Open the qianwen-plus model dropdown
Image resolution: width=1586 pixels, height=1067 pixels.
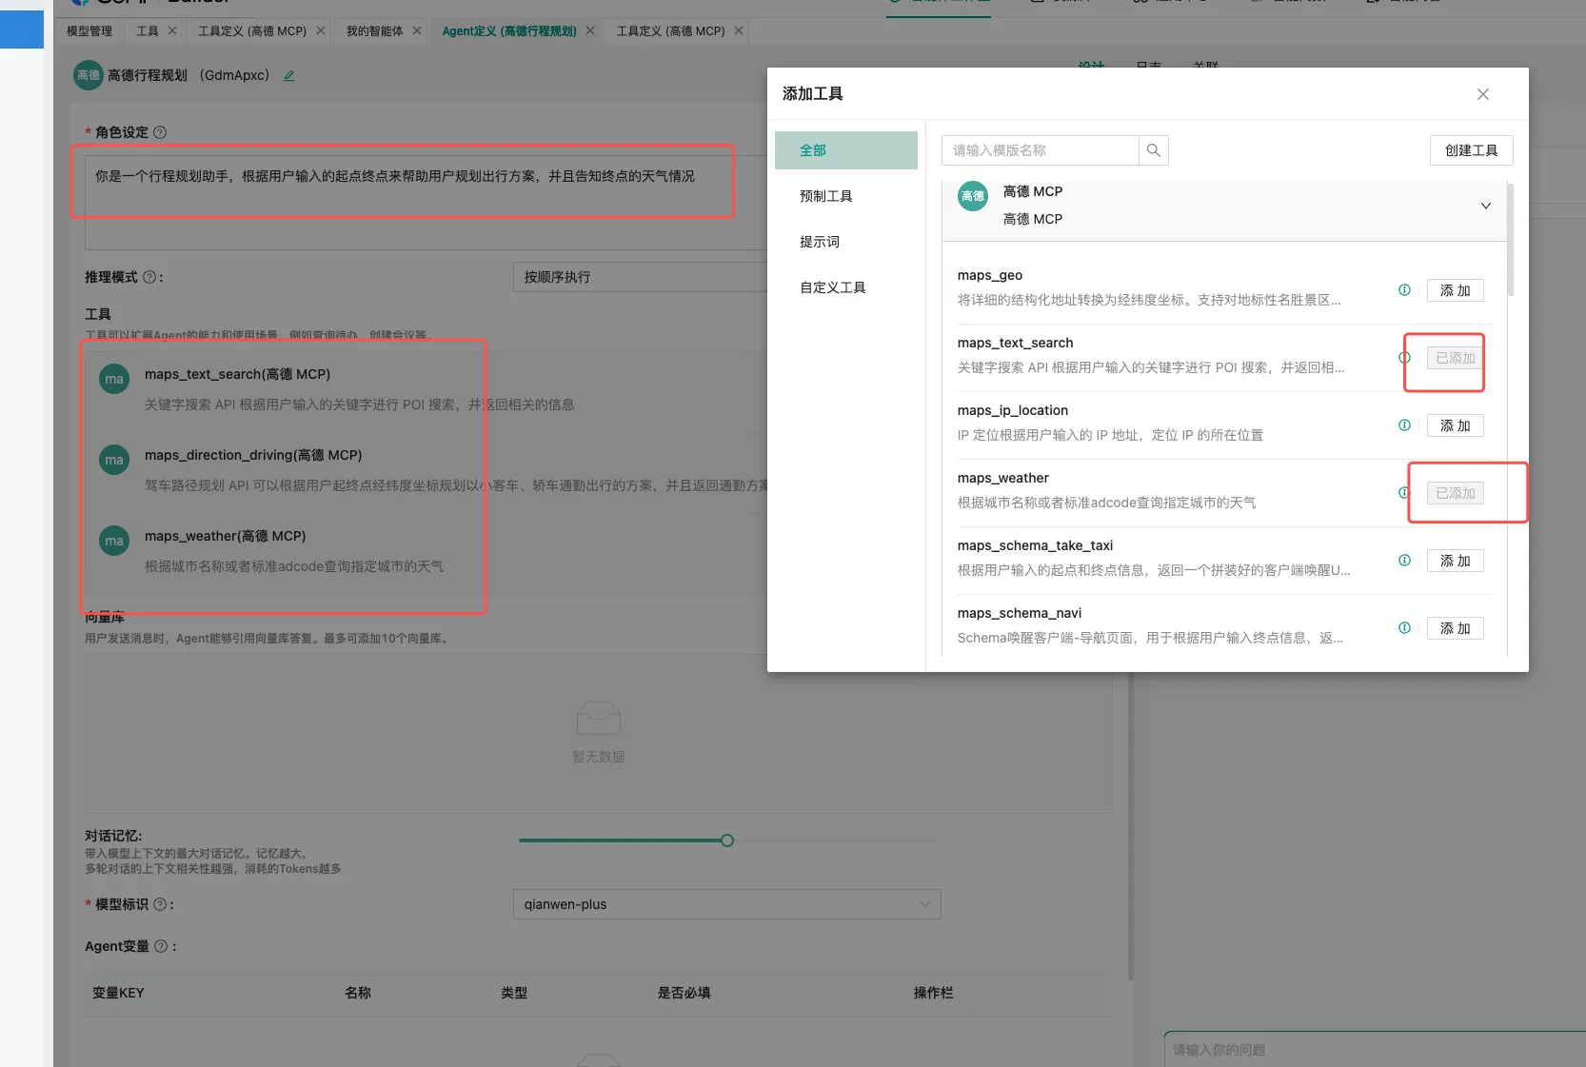click(x=726, y=904)
